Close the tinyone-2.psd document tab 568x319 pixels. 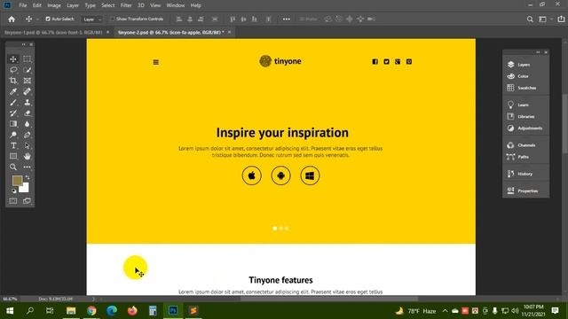(x=229, y=32)
